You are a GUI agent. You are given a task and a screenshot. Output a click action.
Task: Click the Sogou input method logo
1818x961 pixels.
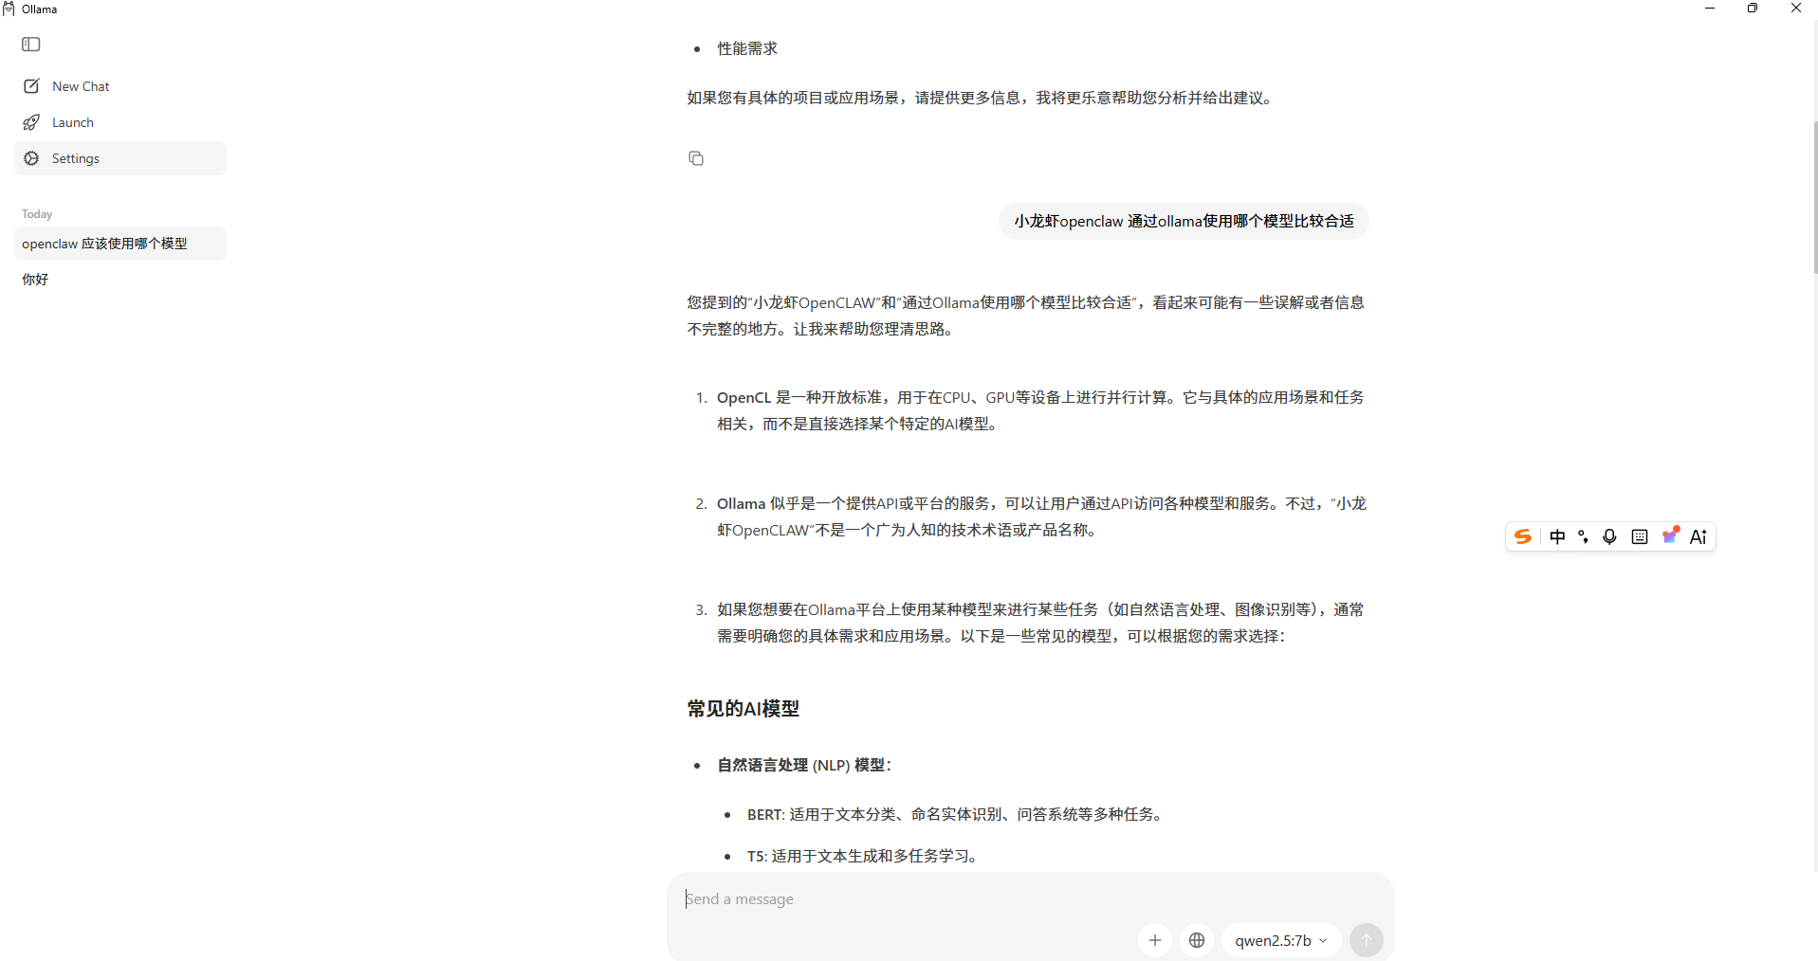coord(1523,536)
